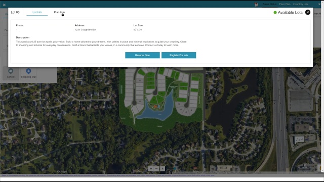This screenshot has height=182, width=324.
Task: Select the Shopping Mall location icon
Action: [x=28, y=73]
